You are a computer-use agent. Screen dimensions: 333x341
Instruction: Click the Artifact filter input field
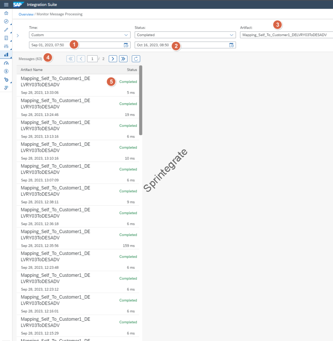pyautogui.click(x=286, y=35)
